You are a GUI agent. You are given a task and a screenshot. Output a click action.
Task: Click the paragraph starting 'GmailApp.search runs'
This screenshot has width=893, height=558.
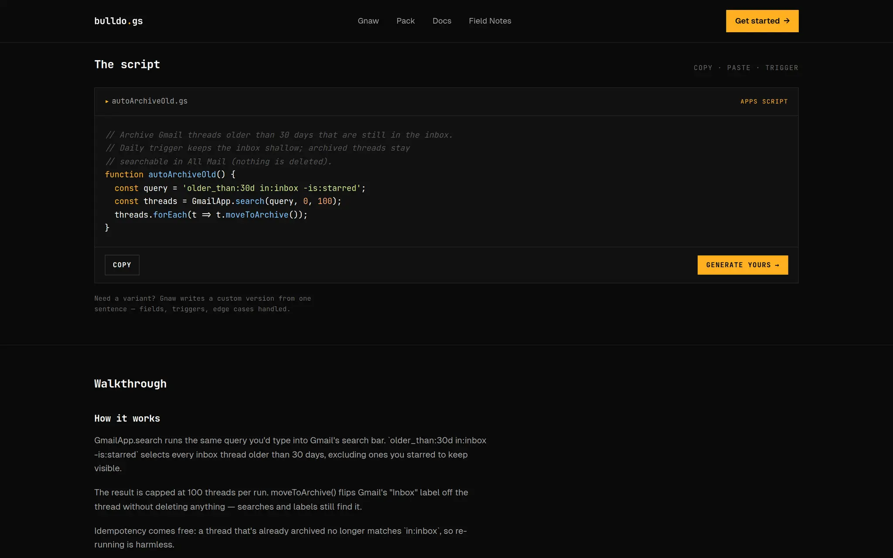coord(290,454)
